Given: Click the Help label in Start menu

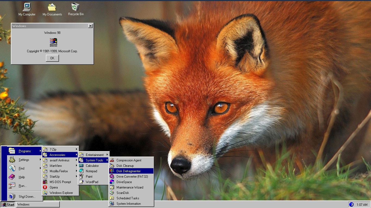Looking at the screenshot, I should pyautogui.click(x=22, y=177).
